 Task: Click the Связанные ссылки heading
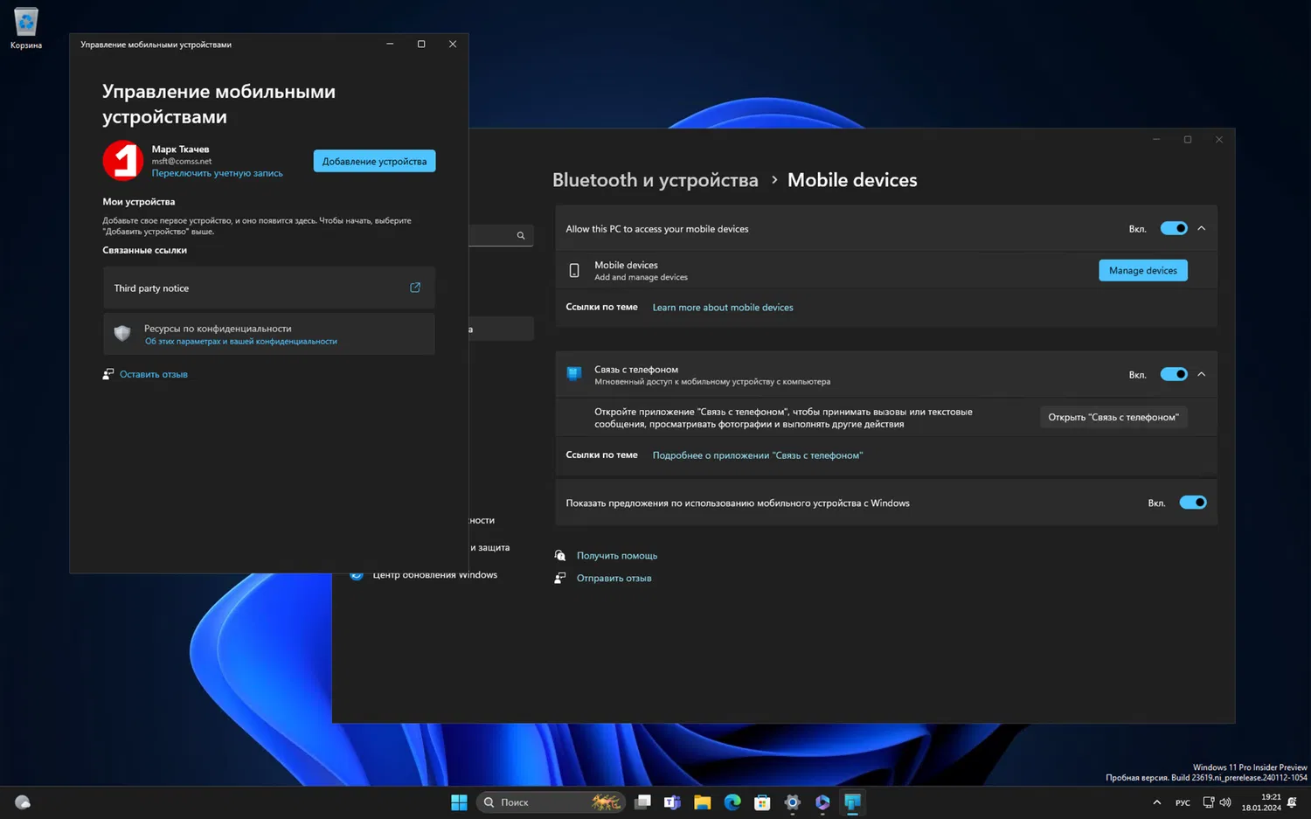[145, 250]
